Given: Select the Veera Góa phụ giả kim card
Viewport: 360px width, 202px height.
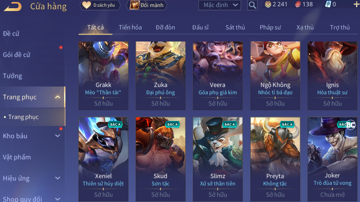Looking at the screenshot, I should [x=218, y=76].
